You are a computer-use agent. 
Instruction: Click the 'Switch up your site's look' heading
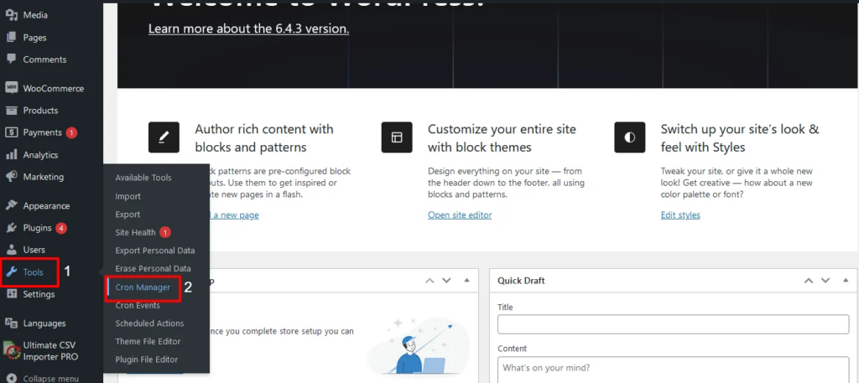point(740,138)
